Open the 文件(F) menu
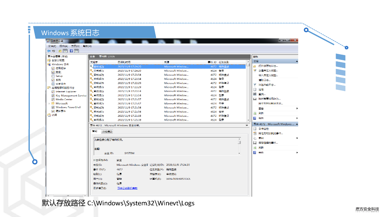The width and height of the screenshot is (387, 217). pyautogui.click(x=52, y=46)
